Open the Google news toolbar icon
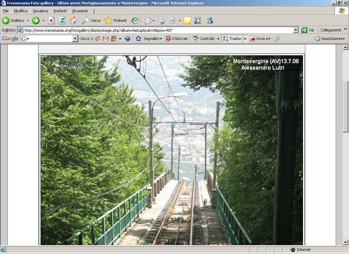Image resolution: width=349 pixels, height=254 pixels. click(x=97, y=39)
